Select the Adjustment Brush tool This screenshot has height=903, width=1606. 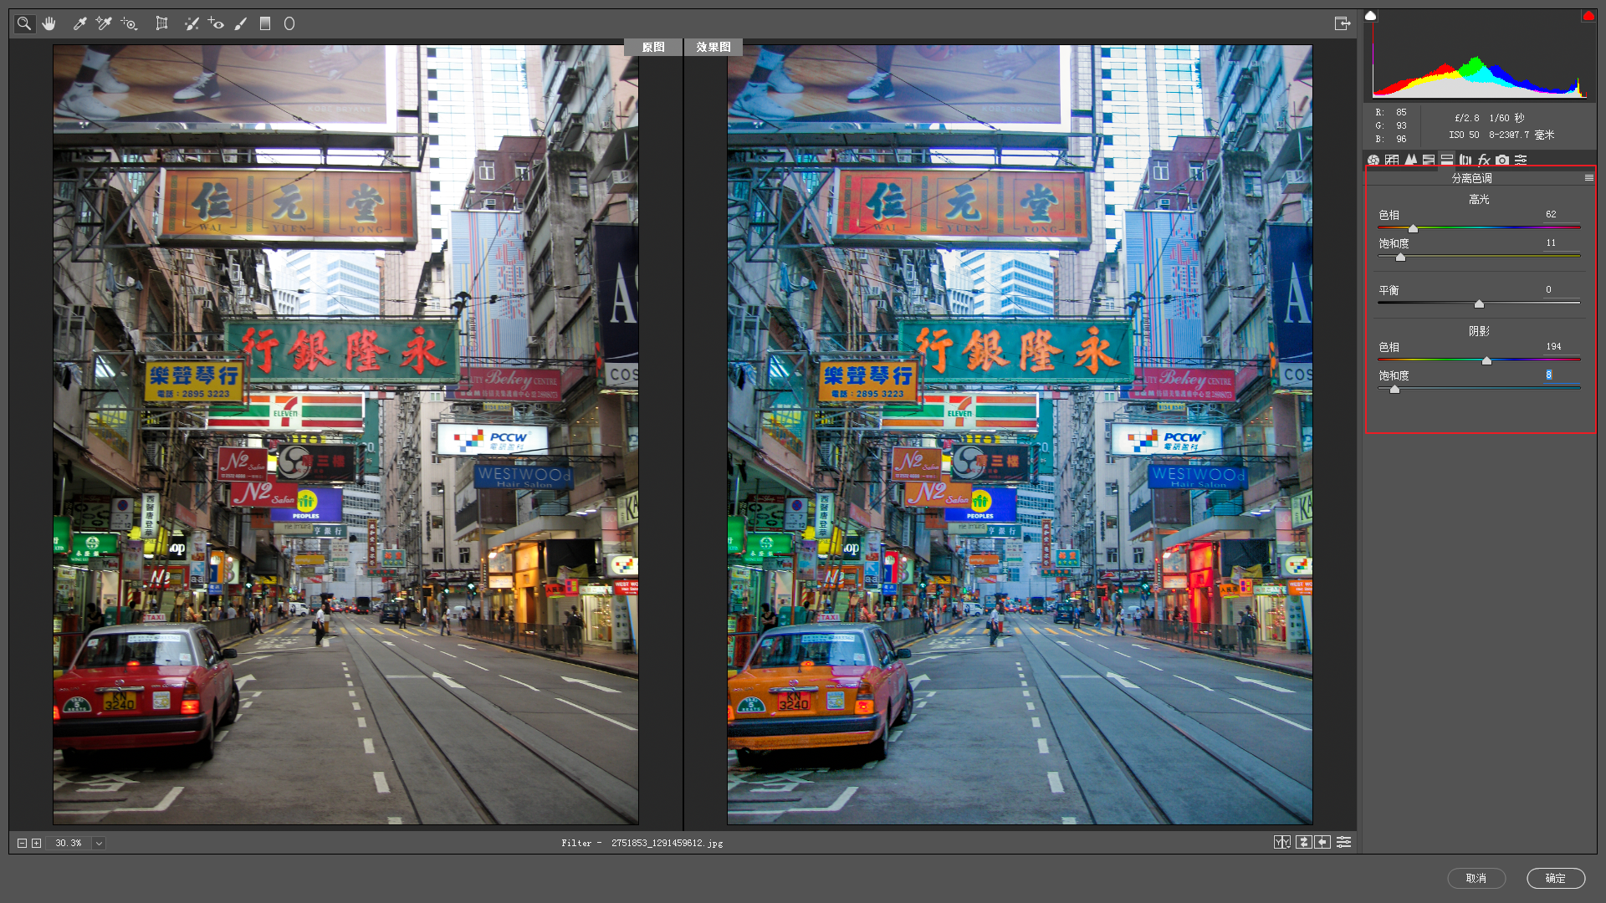tap(241, 23)
